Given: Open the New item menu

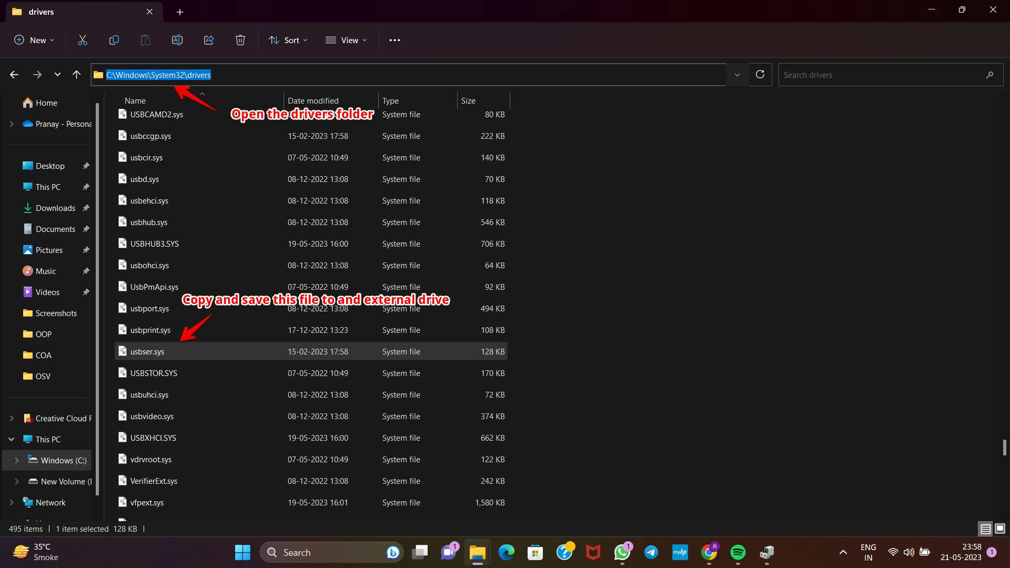Looking at the screenshot, I should pos(34,40).
